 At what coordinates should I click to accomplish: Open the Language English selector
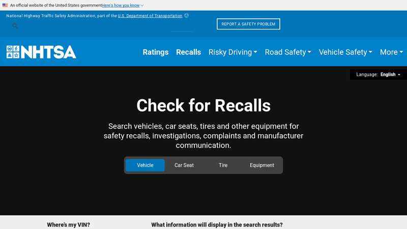(x=378, y=74)
